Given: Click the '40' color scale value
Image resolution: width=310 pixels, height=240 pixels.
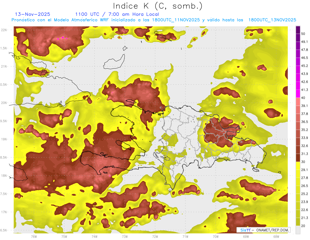Looking at the screenshot, I should click(x=304, y=98).
